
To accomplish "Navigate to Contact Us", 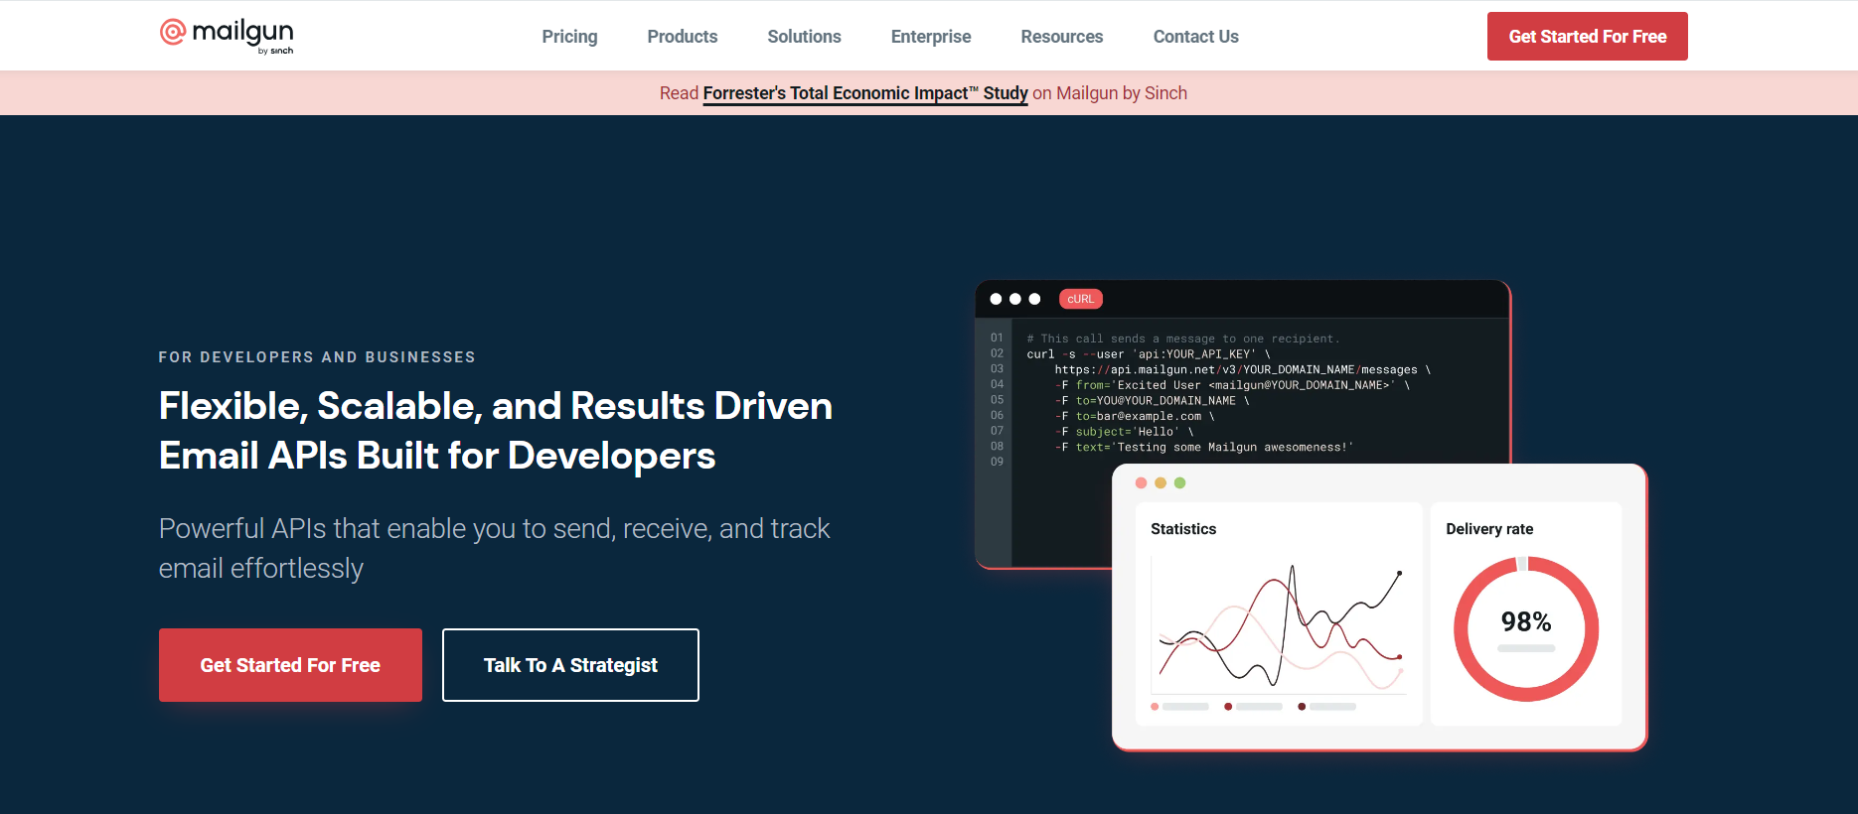I will tap(1196, 37).
